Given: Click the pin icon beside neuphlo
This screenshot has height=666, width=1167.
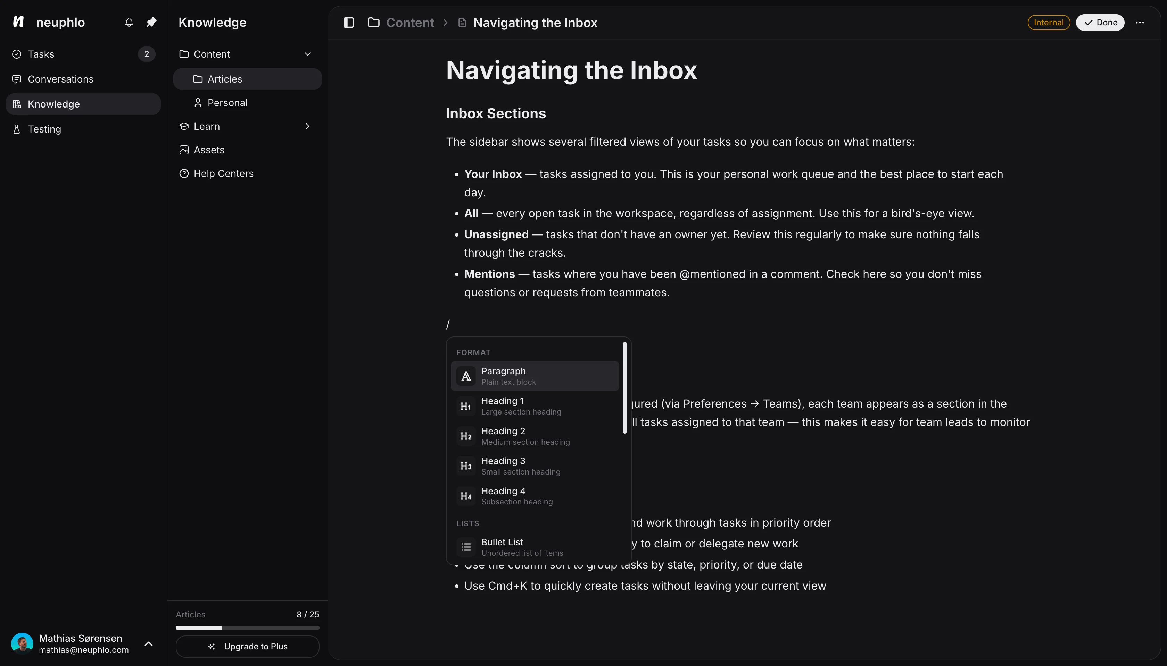Looking at the screenshot, I should pyautogui.click(x=151, y=23).
